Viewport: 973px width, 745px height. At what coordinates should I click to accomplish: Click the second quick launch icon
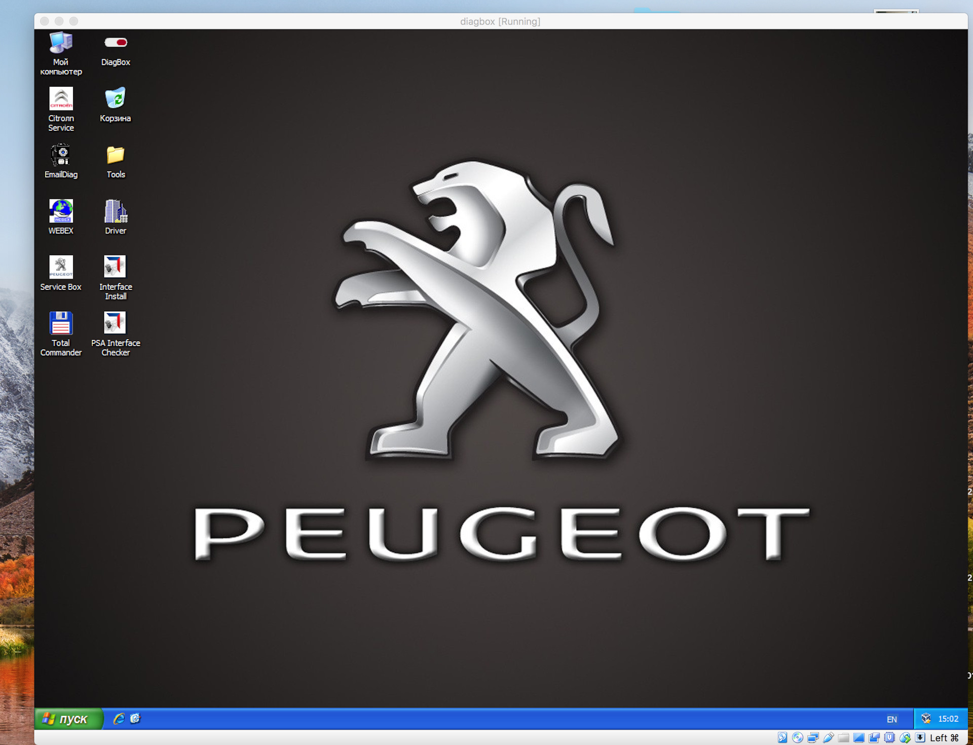135,719
